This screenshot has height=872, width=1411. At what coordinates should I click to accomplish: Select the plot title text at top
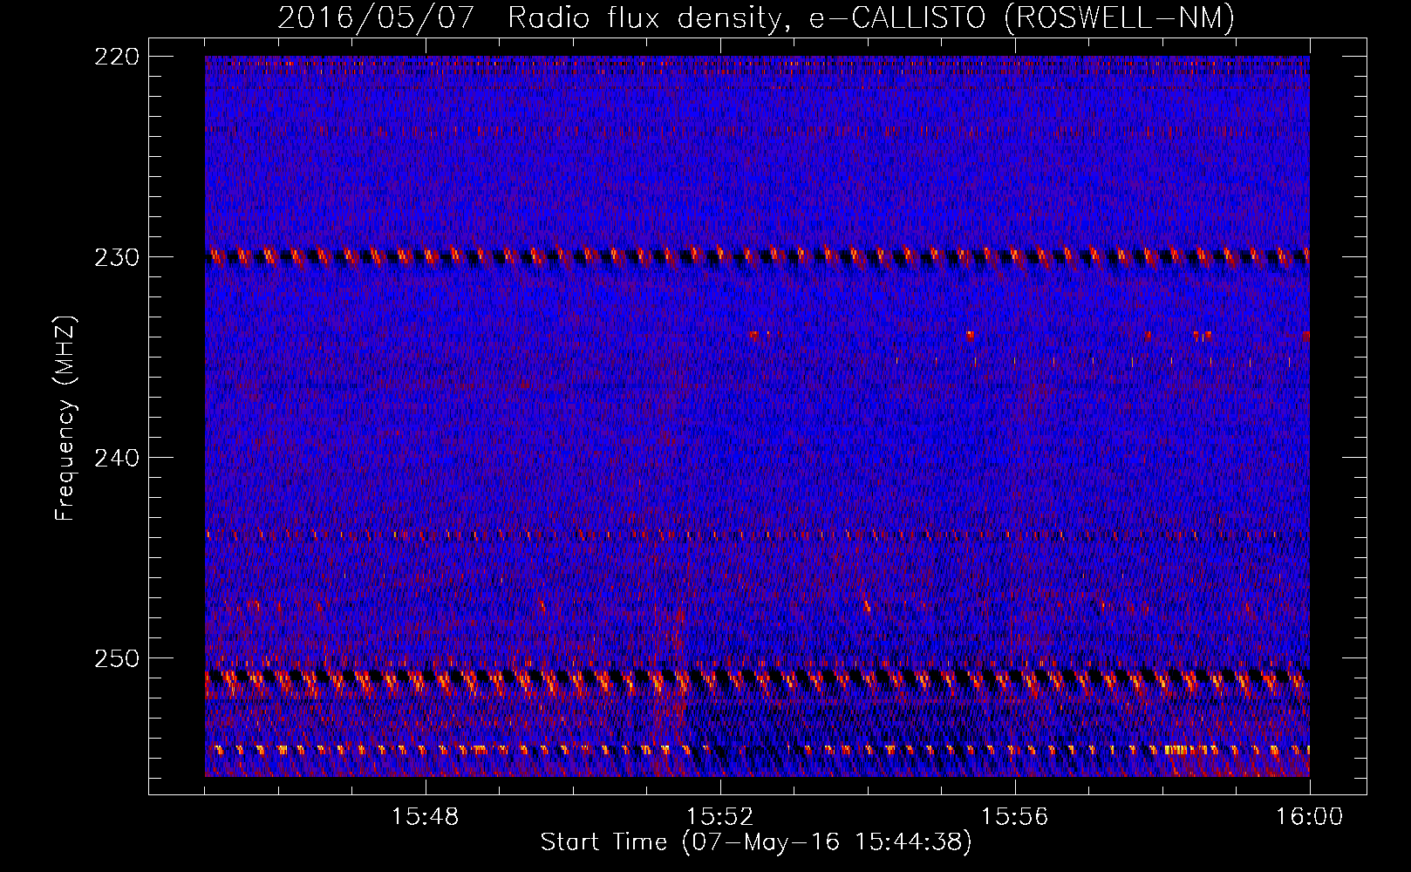[756, 17]
